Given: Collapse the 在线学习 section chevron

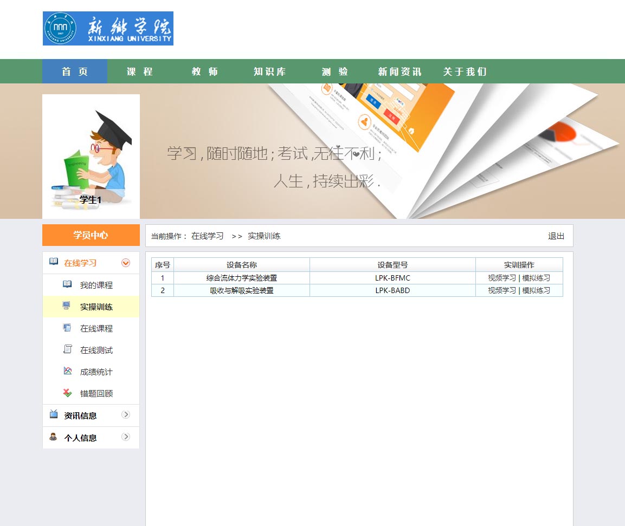Looking at the screenshot, I should pyautogui.click(x=126, y=263).
